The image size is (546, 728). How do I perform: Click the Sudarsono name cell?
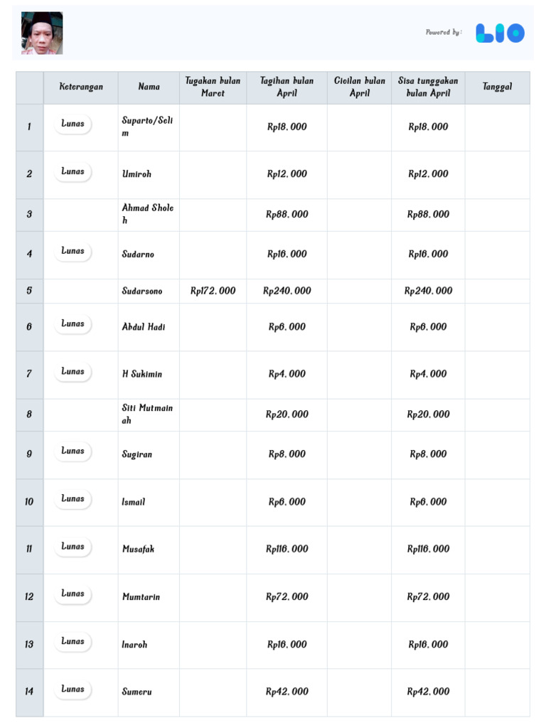click(x=142, y=291)
